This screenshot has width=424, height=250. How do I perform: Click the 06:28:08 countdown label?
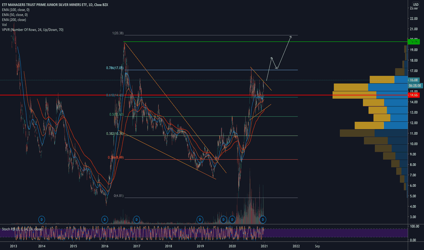[415, 85]
